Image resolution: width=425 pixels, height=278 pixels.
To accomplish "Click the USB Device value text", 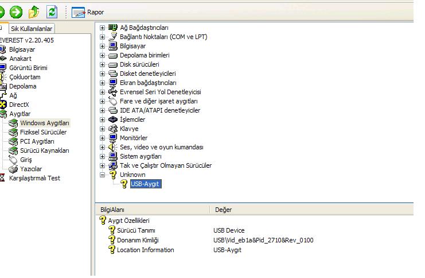I will coord(229,230).
